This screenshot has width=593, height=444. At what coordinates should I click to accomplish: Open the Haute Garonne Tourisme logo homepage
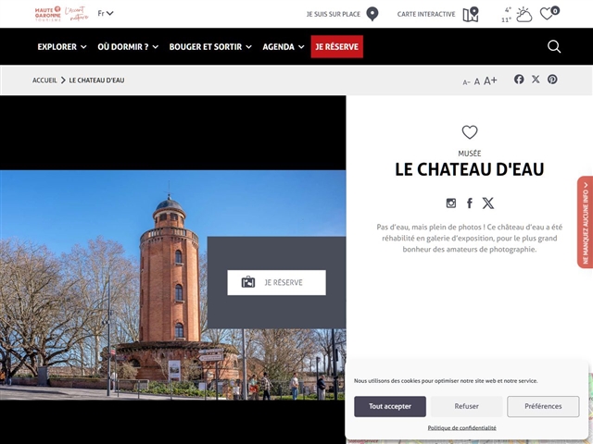61,14
